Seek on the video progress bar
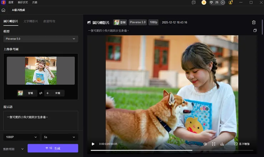Image resolution: width=264 pixels, height=157 pixels. tap(172, 150)
